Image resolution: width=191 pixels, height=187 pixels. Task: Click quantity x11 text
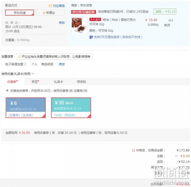(171, 20)
